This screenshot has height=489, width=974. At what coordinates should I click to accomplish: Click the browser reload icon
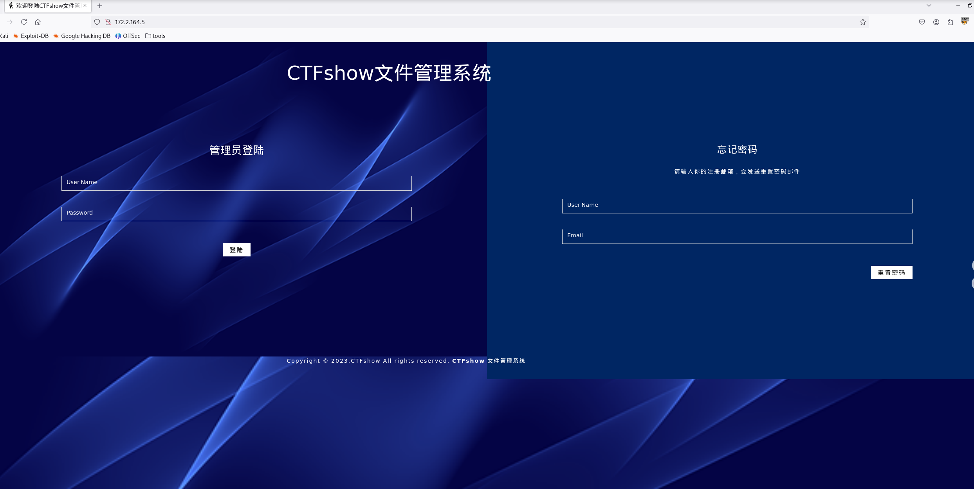(24, 22)
